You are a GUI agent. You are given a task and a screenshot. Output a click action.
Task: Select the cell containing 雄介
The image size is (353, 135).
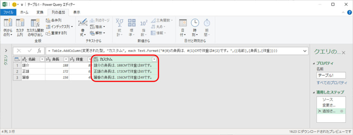(33, 65)
